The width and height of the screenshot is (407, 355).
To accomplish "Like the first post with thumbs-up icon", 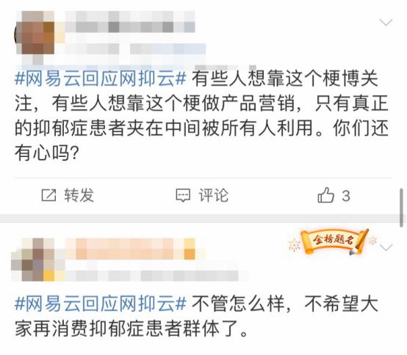I will 325,195.
